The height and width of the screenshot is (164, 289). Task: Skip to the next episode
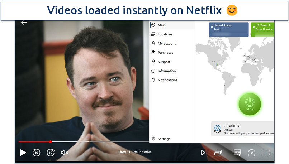coord(204,153)
